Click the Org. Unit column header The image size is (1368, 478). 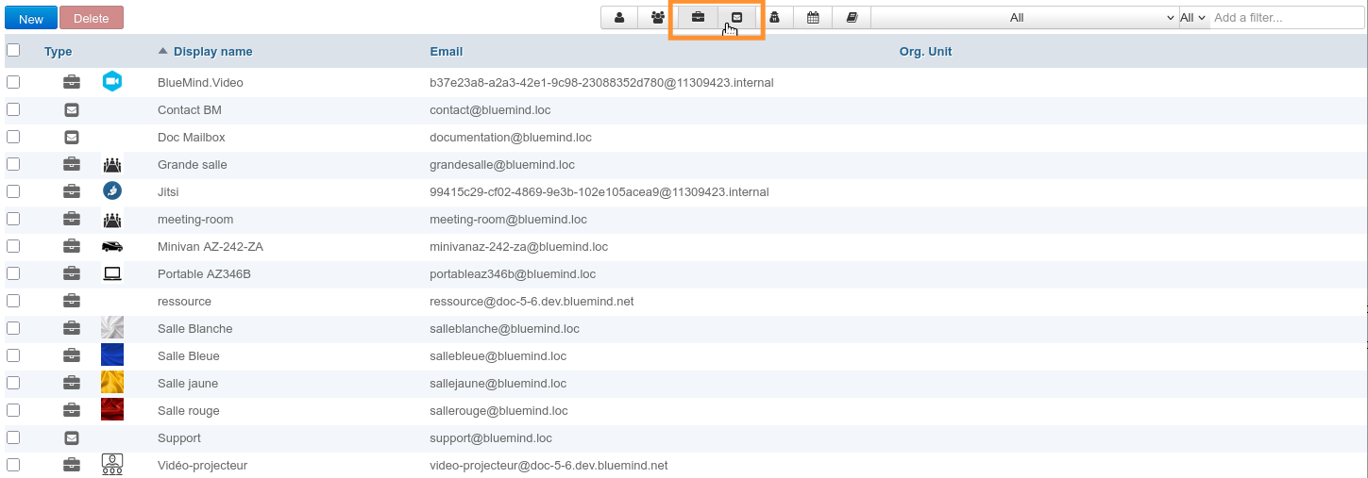coord(925,52)
